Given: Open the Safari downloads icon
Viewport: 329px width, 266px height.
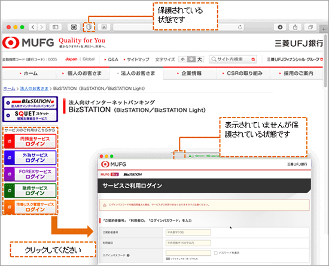Looking at the screenshot, I should pyautogui.click(x=280, y=27).
